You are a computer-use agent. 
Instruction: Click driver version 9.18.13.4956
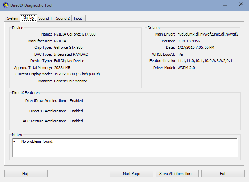click(188, 41)
